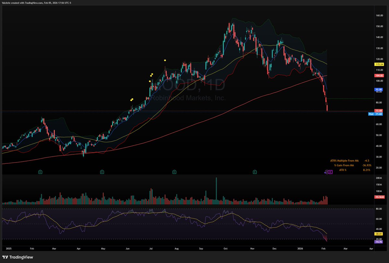The height and width of the screenshot is (263, 389).
Task: Click 100.00 on the price axis
Action: click(380, 81)
